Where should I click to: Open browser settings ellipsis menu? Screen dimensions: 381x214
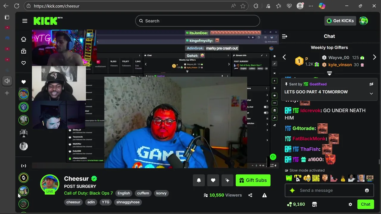pos(311,6)
